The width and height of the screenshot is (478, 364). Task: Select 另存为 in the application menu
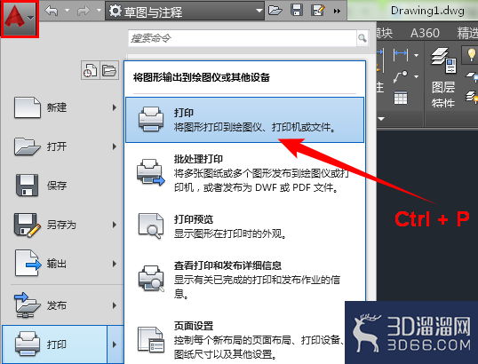[62, 225]
